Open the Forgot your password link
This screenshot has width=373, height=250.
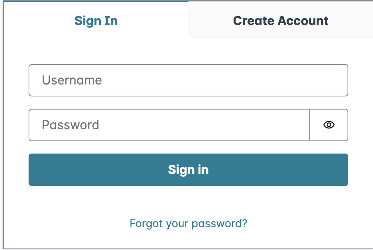(x=188, y=224)
